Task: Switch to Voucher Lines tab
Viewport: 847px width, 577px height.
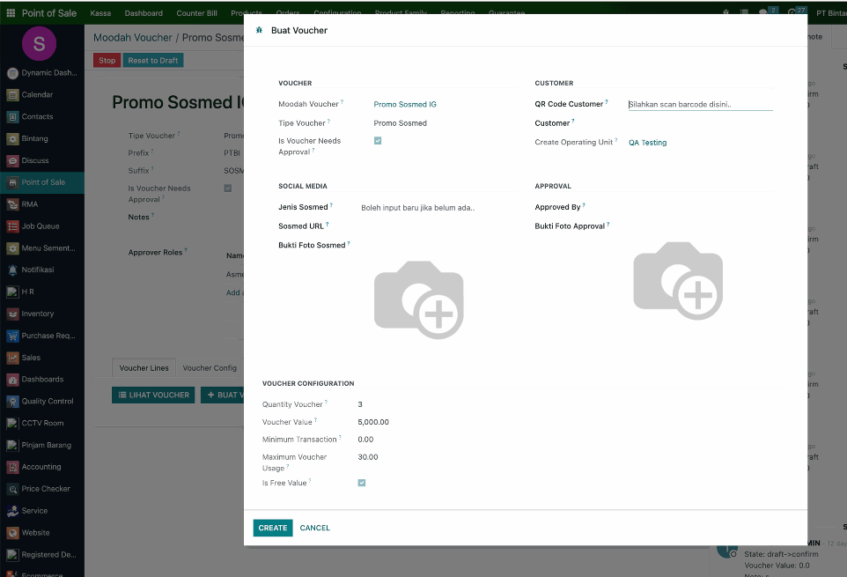Action: click(x=144, y=368)
